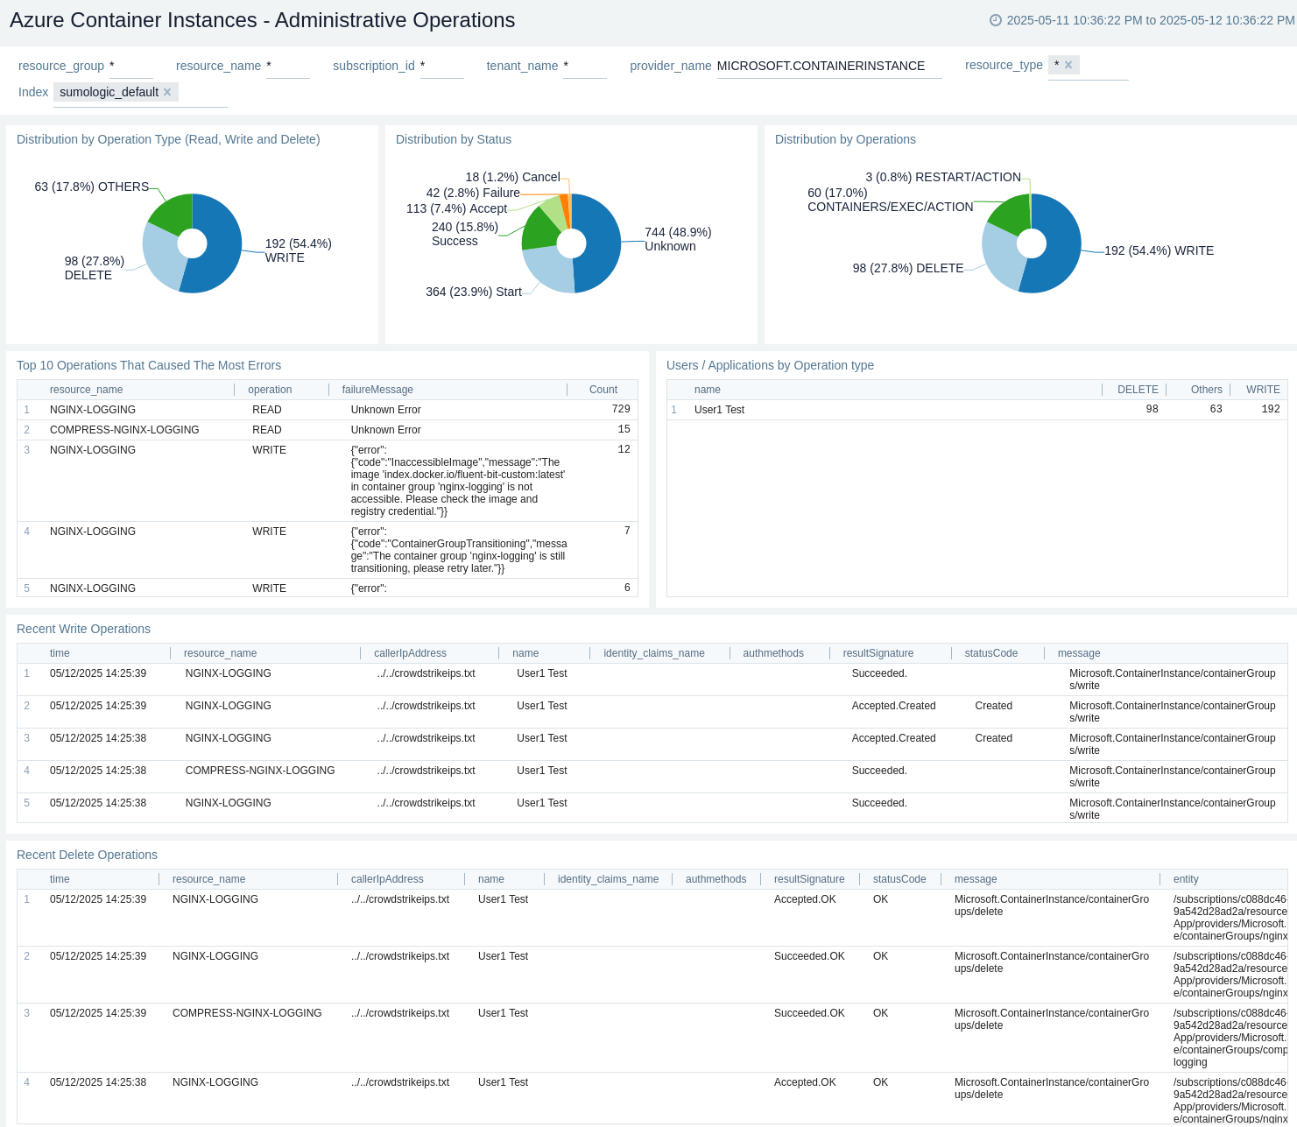The image size is (1297, 1127).
Task: Click COMPRESS-NGINX-LOGGING in Recent Delete Operations
Action: (x=247, y=1013)
